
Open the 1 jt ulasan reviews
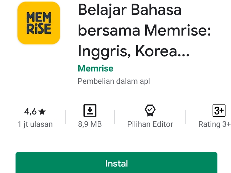[x=35, y=124]
